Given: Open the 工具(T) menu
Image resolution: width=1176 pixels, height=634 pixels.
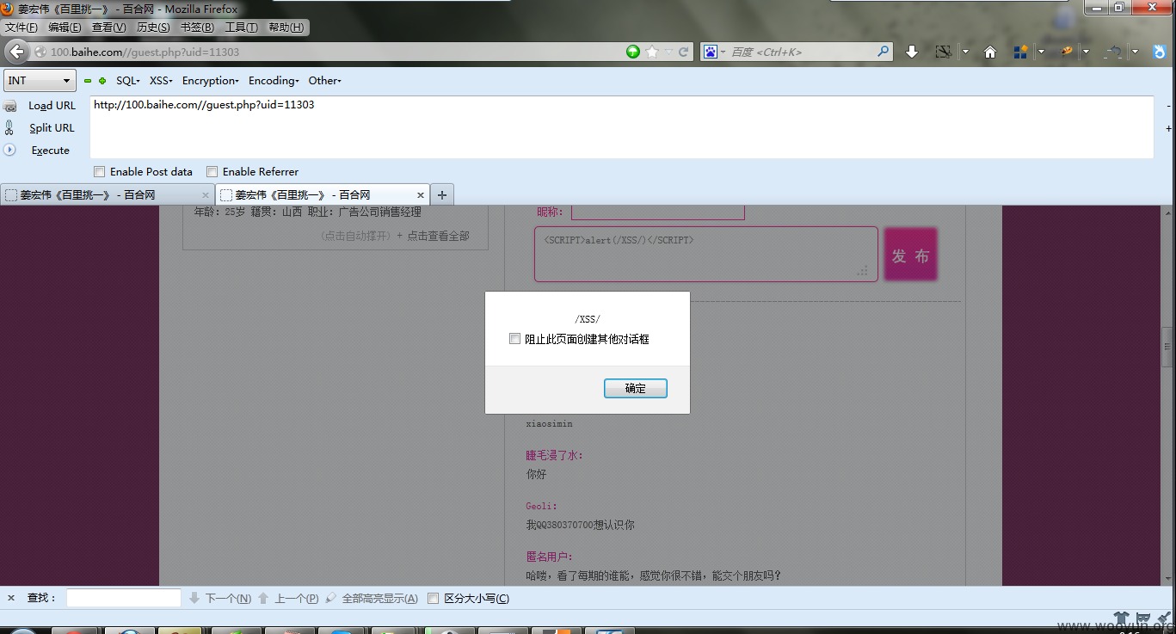Looking at the screenshot, I should [x=242, y=28].
